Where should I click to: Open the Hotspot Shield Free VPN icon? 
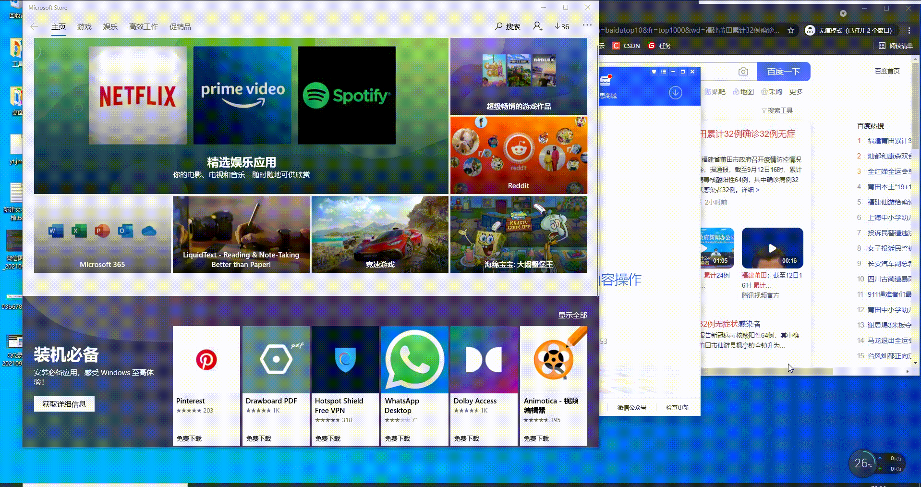[x=345, y=360]
